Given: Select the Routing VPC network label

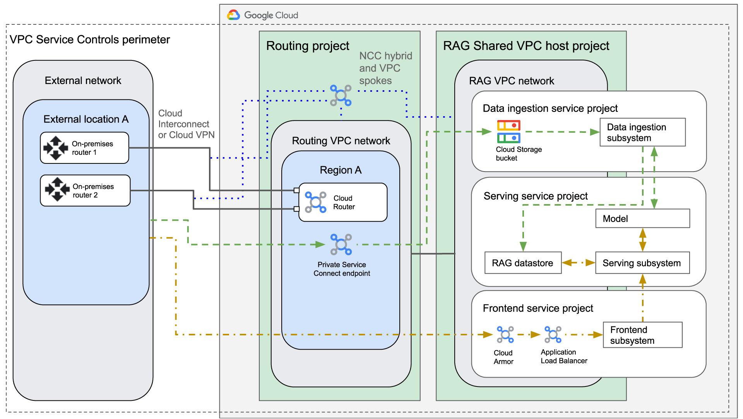Looking at the screenshot, I should click(341, 141).
